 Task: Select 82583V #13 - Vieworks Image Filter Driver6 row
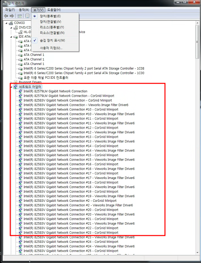coord(79,141)
